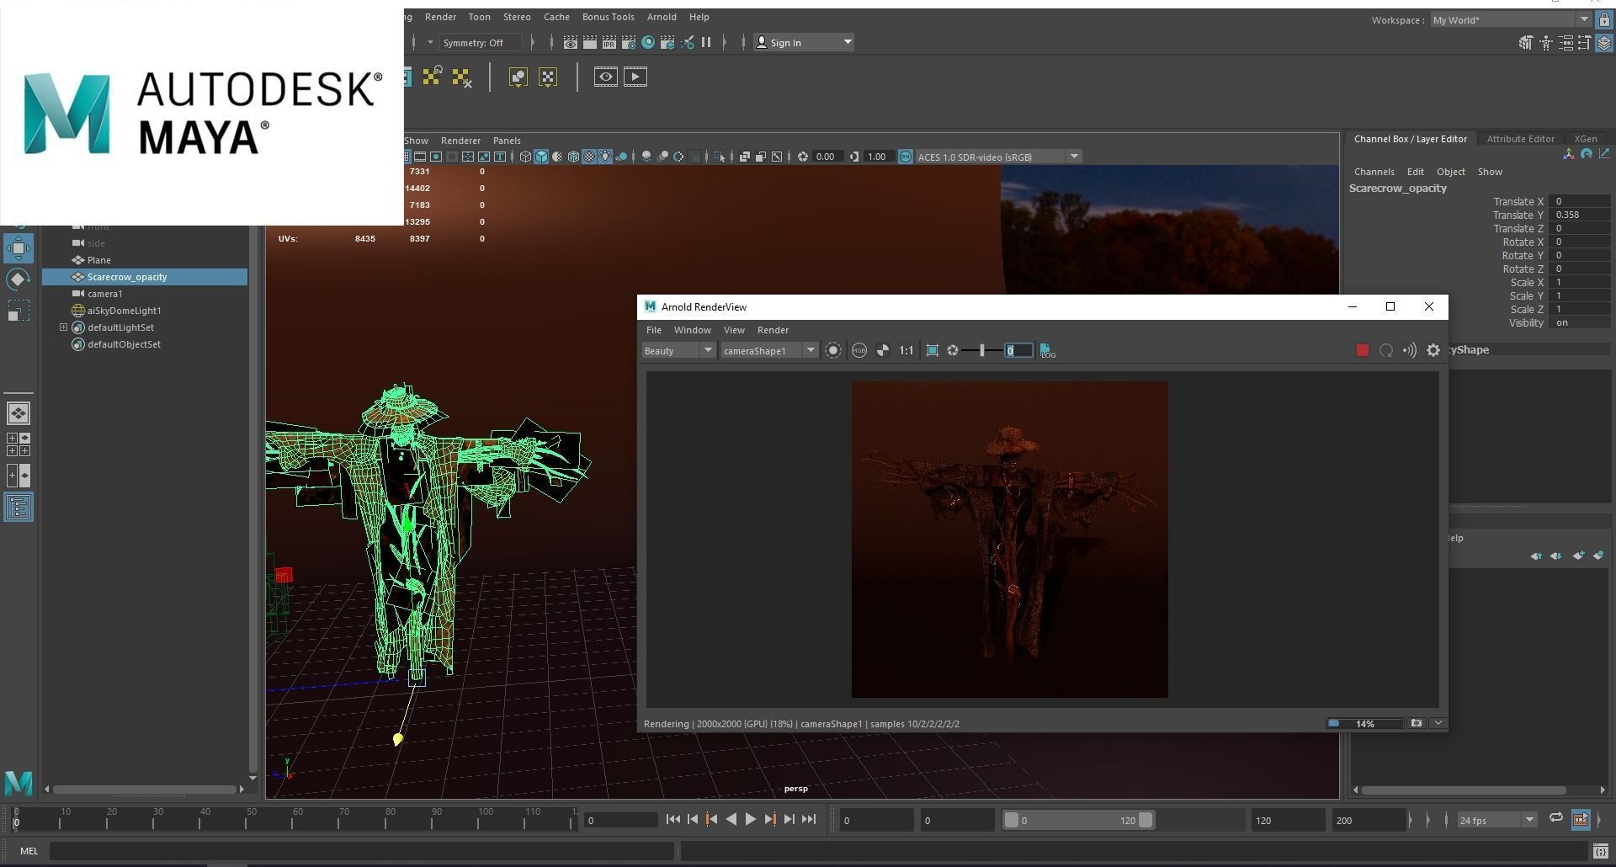Open the Render menu in Arnold RenderView
1616x867 pixels.
pyautogui.click(x=773, y=330)
